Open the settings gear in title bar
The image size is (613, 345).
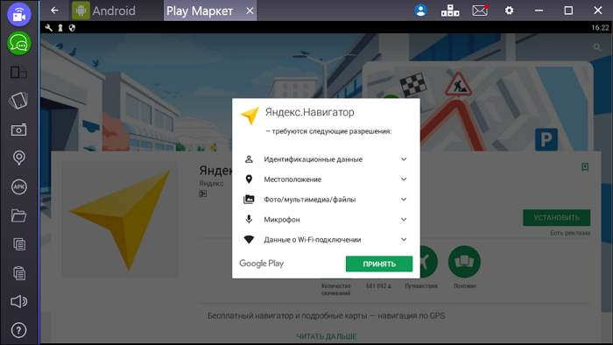pos(509,11)
